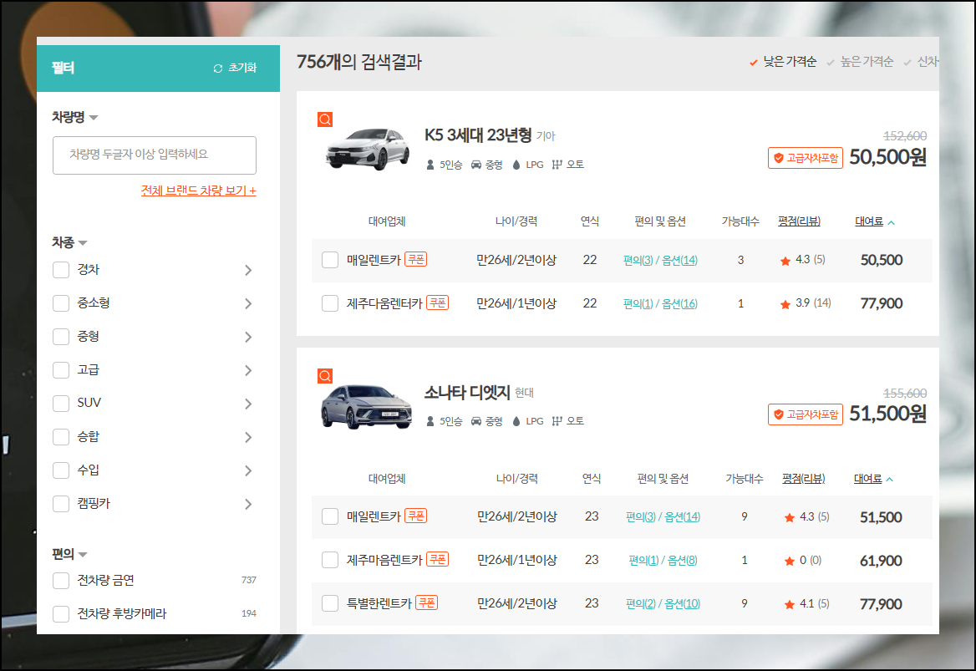Check the 고급 car type checkbox
The height and width of the screenshot is (671, 976).
(61, 369)
